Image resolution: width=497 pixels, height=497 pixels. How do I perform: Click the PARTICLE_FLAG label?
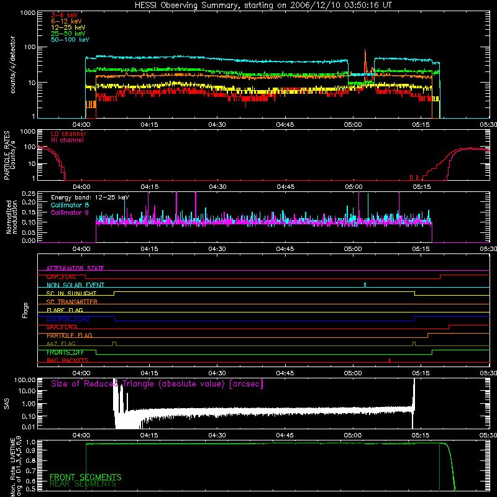coord(70,335)
